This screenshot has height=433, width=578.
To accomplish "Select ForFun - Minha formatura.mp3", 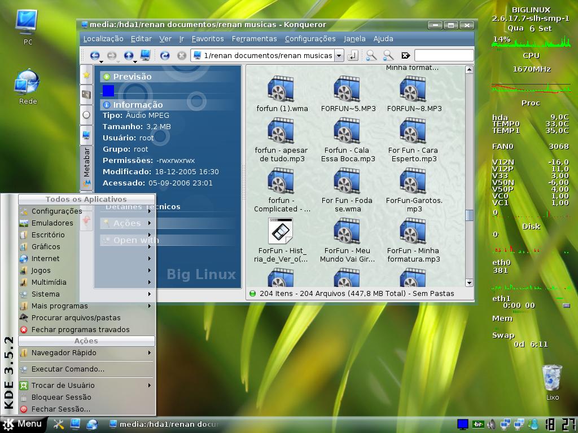I will [414, 240].
